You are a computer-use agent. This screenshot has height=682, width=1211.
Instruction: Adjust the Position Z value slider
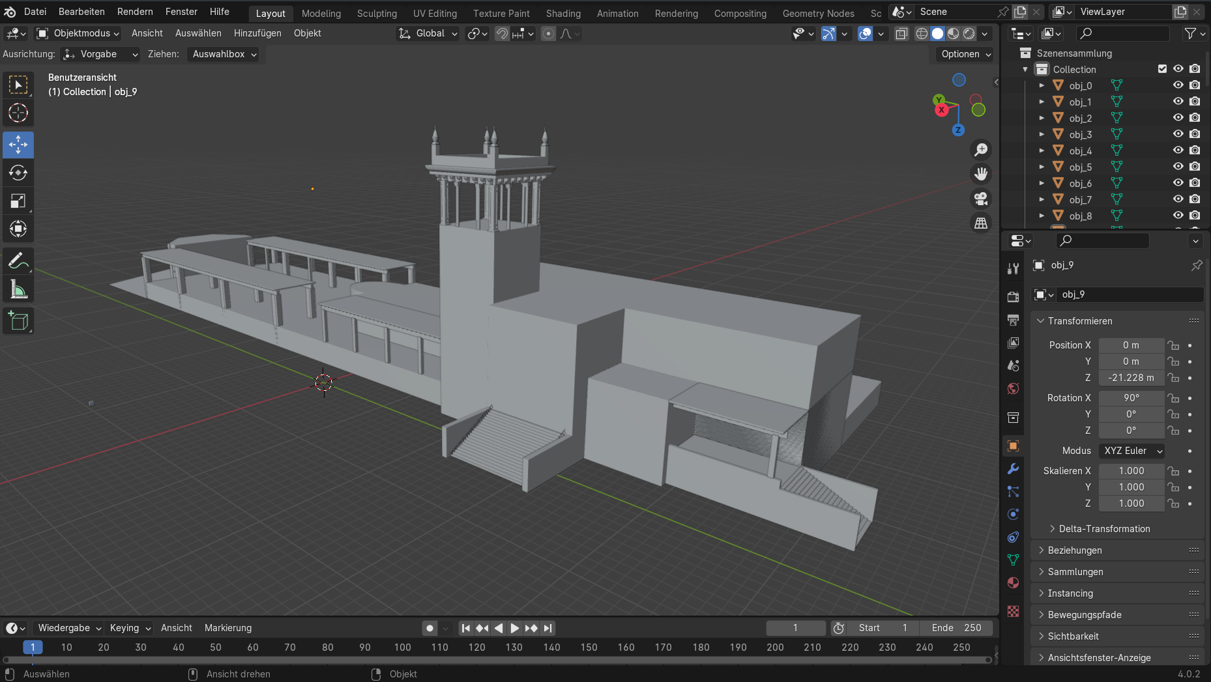click(1132, 378)
